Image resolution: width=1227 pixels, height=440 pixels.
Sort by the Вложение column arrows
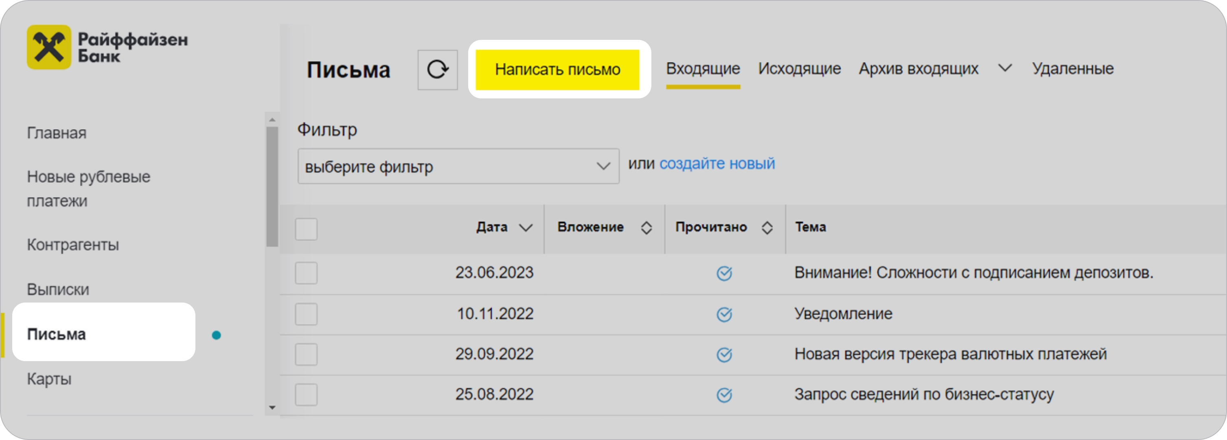646,228
